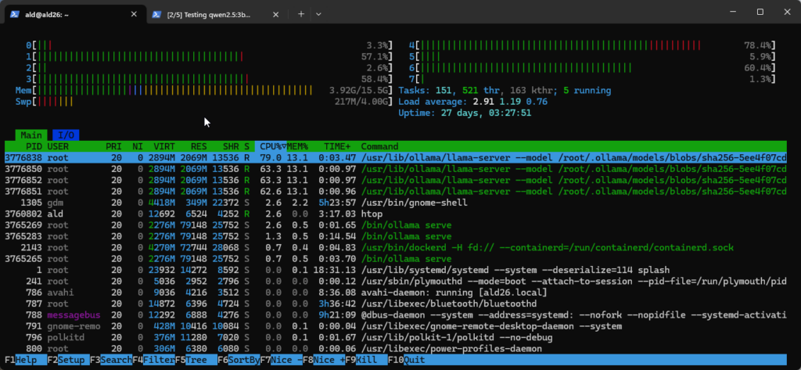
Task: Click F3 Search in function bar
Action: pos(111,360)
